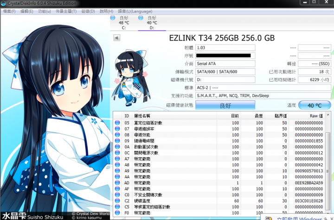Click the attribute list vertical scrollbar thumb
Image resolution: width=334 pixels, height=220 pixels.
click(328, 171)
